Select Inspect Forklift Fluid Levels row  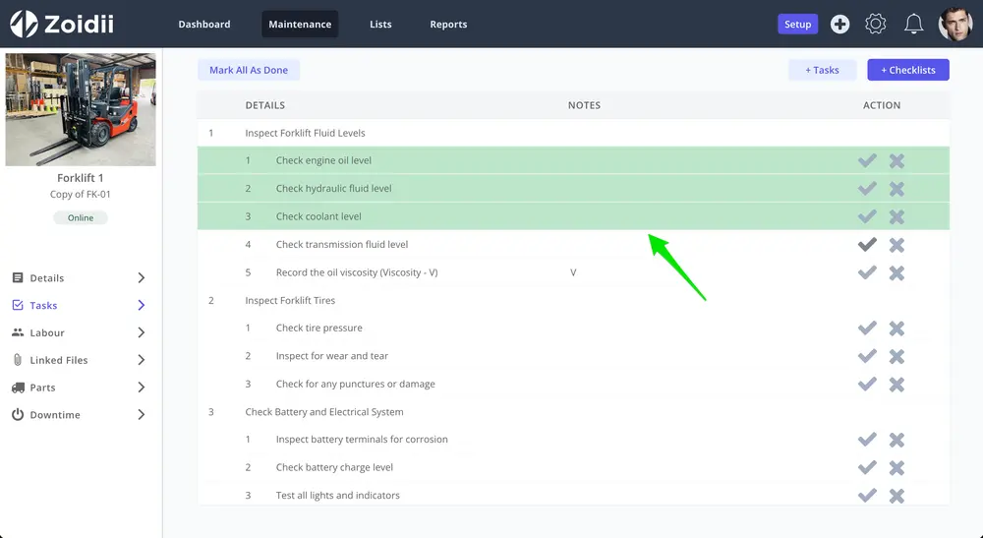click(573, 133)
